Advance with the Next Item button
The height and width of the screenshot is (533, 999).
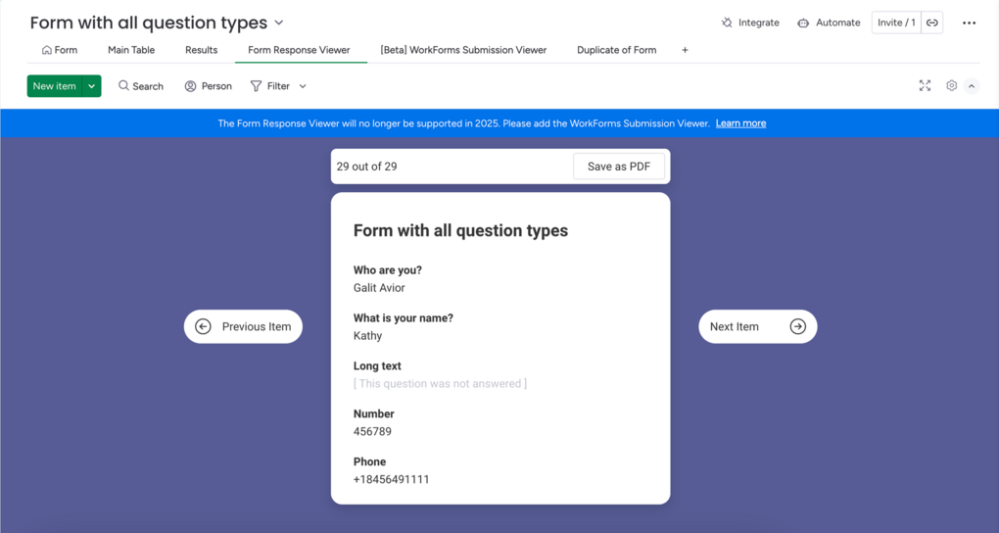[757, 326]
